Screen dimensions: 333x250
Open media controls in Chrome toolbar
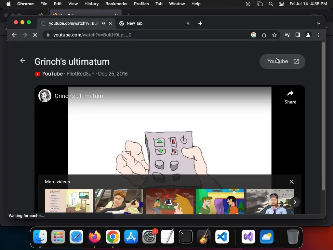(287, 35)
